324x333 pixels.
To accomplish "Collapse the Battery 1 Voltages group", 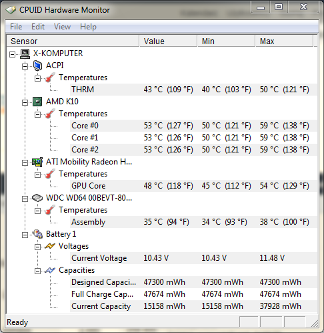I will [37, 247].
